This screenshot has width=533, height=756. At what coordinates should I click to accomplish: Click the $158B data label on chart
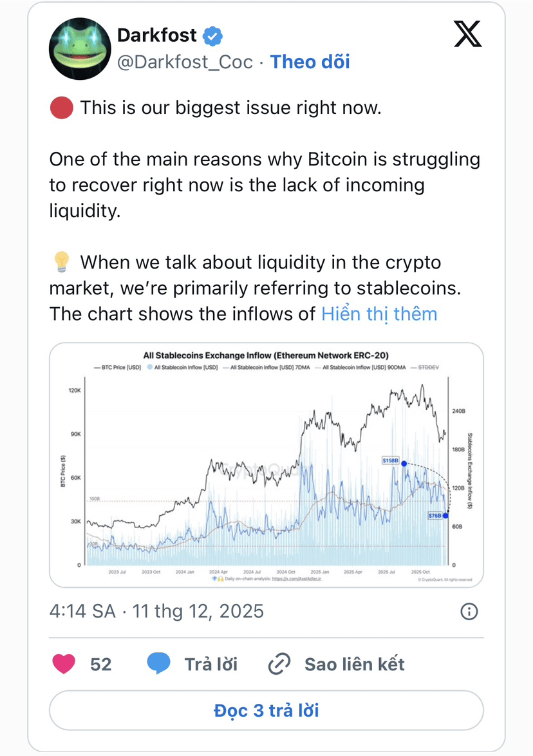pyautogui.click(x=391, y=460)
